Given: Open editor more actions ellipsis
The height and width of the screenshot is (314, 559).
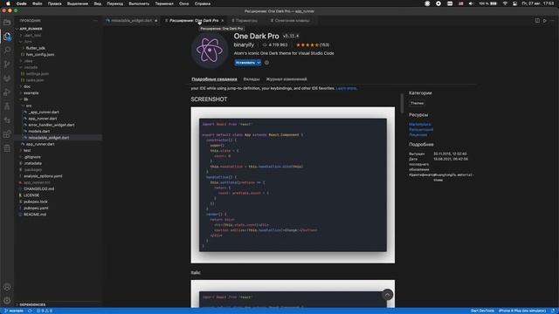Looking at the screenshot, I should 552,21.
